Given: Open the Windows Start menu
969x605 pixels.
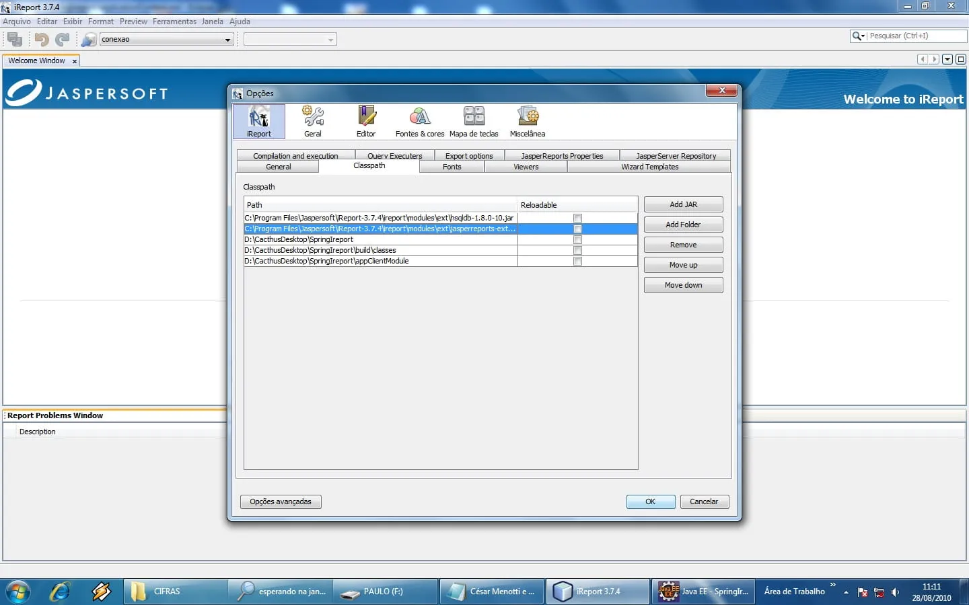Looking at the screenshot, I should (x=18, y=592).
